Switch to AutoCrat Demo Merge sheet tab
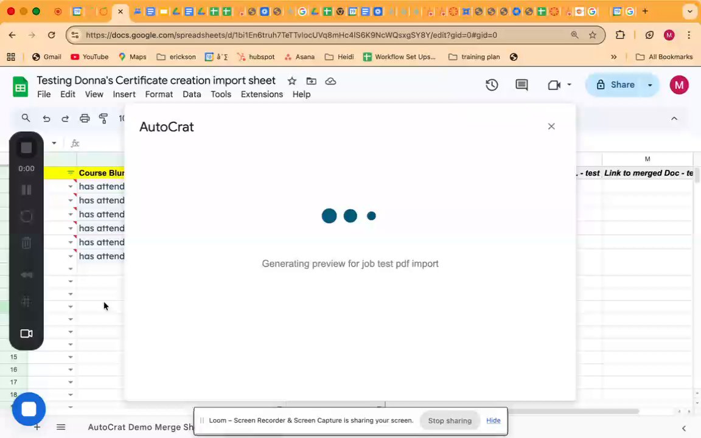Viewport: 701px width, 438px height. (x=141, y=427)
